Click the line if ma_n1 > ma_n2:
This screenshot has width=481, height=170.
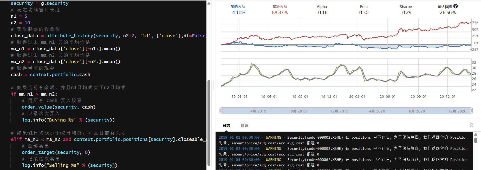pyautogui.click(x=34, y=94)
